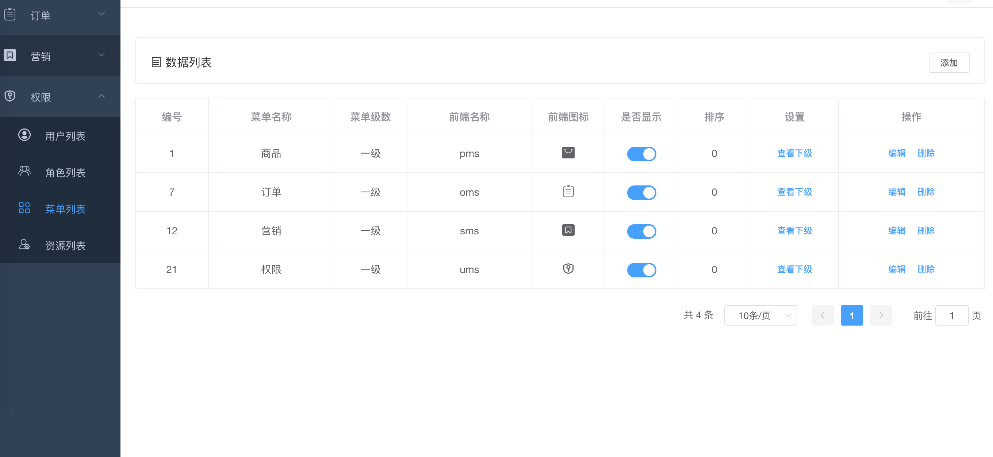The width and height of the screenshot is (993, 457).
Task: Click the ums cell text
Action: (x=469, y=270)
